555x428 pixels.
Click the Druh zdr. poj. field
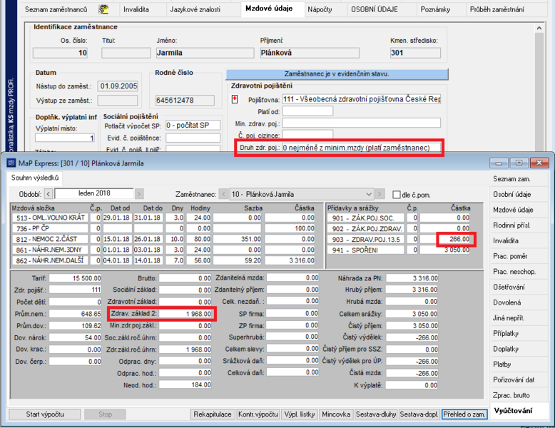click(362, 148)
